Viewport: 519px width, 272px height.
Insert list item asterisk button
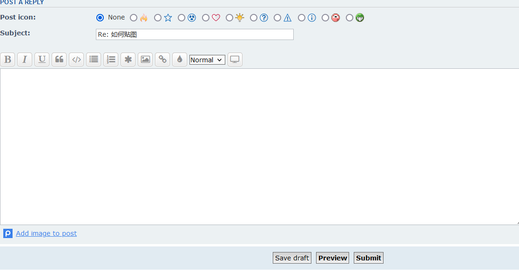pyautogui.click(x=128, y=60)
